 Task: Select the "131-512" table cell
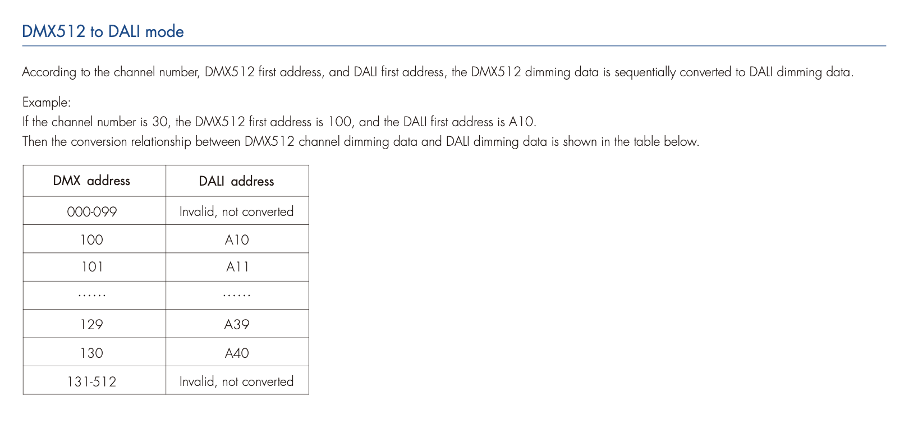pos(91,381)
